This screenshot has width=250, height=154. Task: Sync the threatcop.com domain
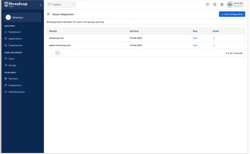(195, 38)
